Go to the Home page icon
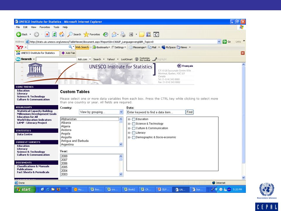 click(62, 34)
